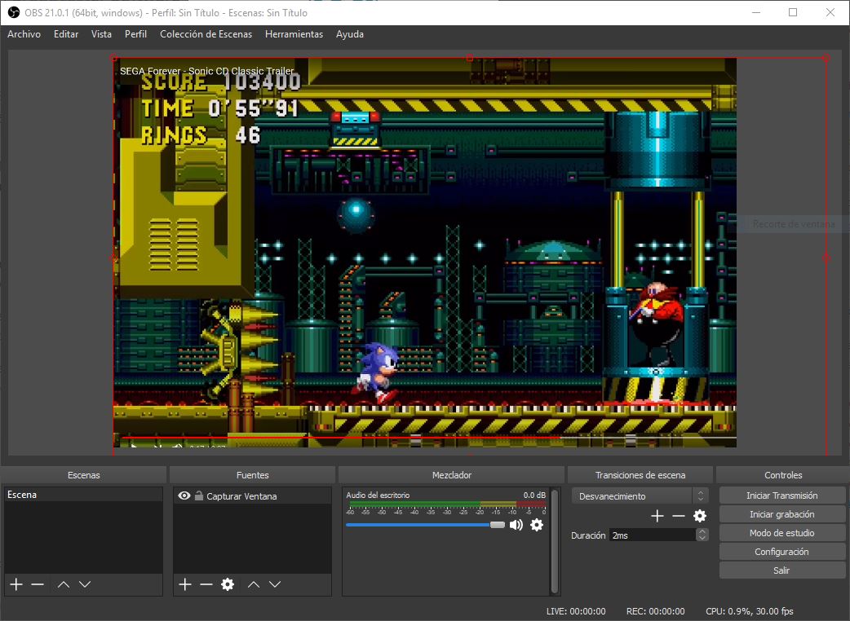Open the Perfil menu

point(135,34)
